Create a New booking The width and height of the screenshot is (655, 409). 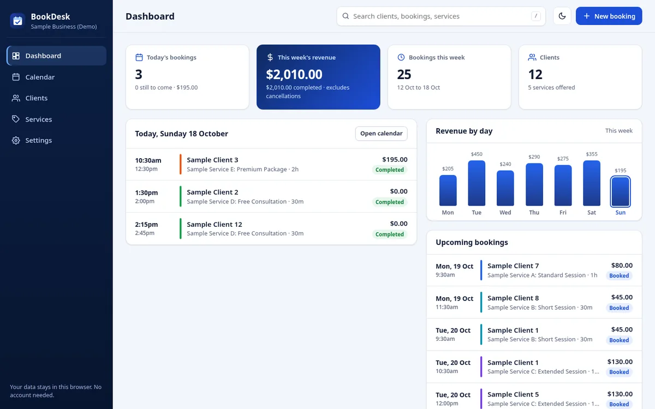click(609, 16)
